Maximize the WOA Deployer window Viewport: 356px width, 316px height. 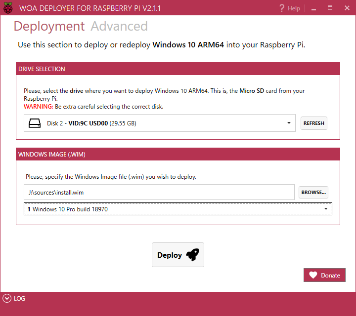coord(330,8)
